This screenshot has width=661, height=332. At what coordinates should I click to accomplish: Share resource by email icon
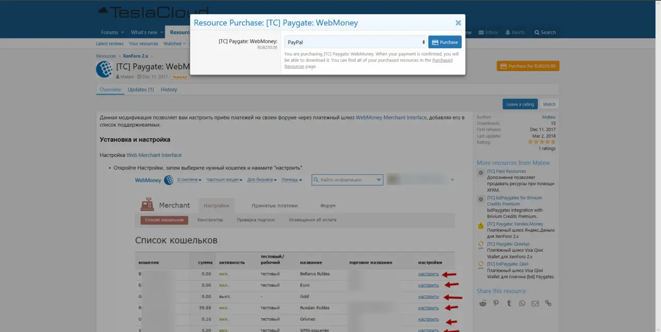[535, 303]
